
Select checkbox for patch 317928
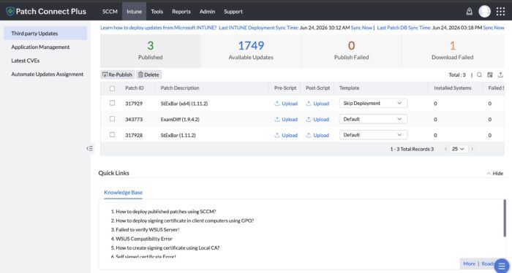pos(113,134)
